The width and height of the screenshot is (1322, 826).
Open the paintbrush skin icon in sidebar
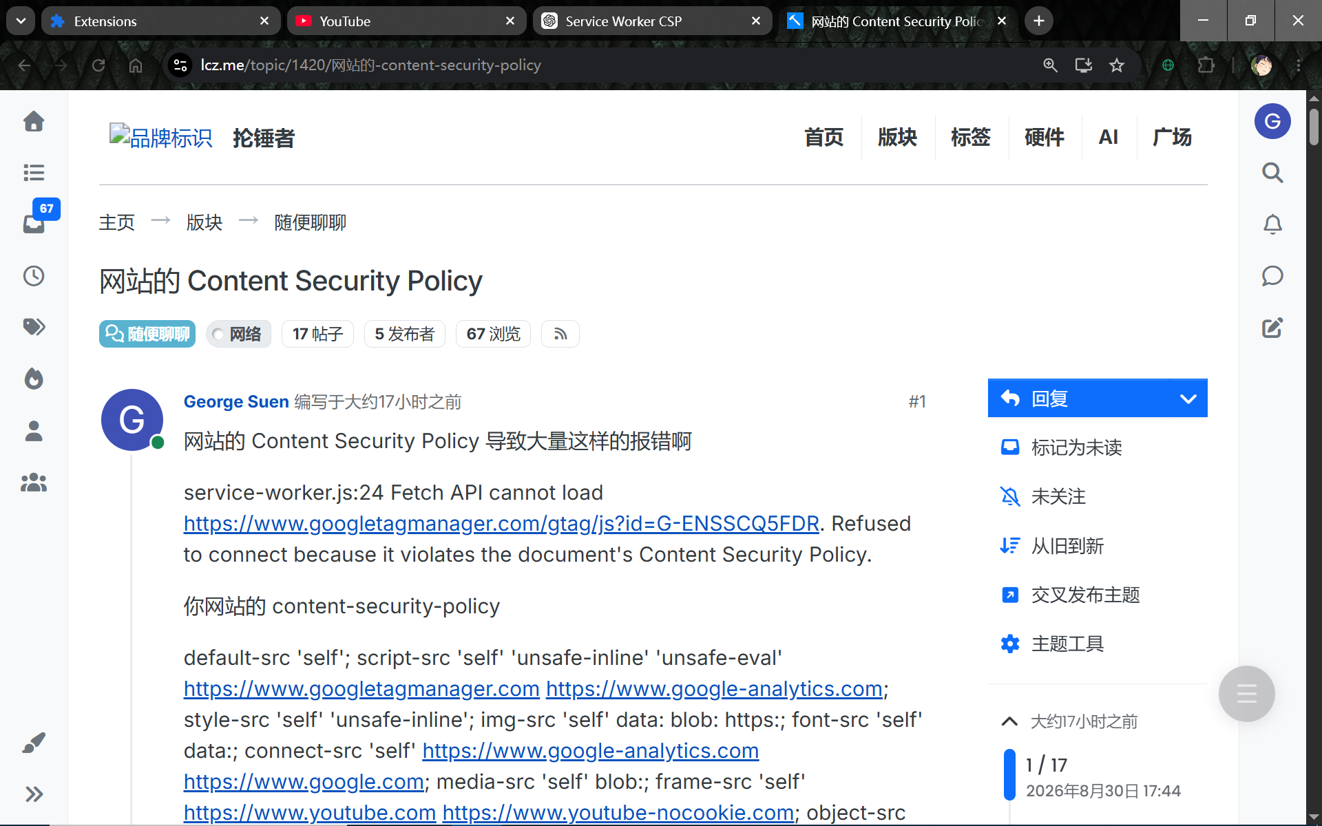pos(34,742)
